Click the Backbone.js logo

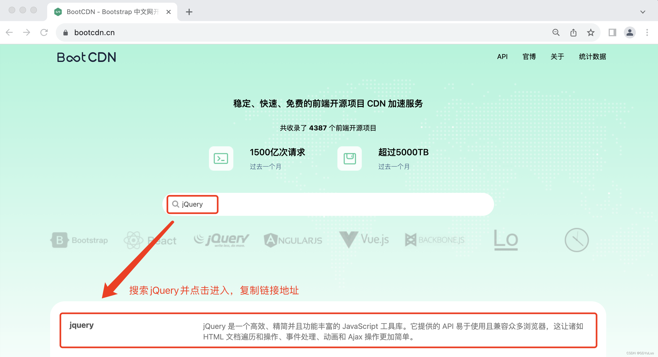[434, 240]
